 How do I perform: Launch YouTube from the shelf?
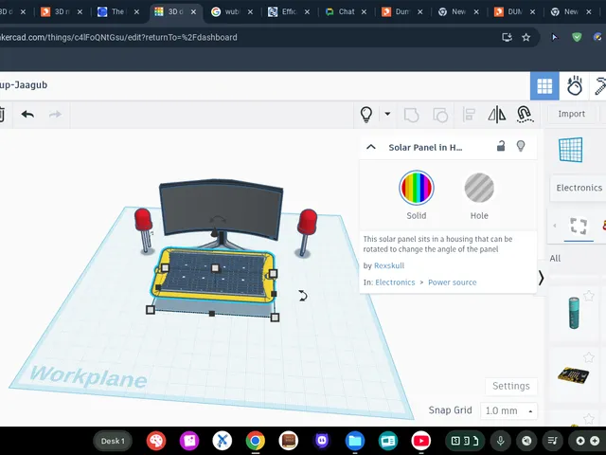click(421, 441)
